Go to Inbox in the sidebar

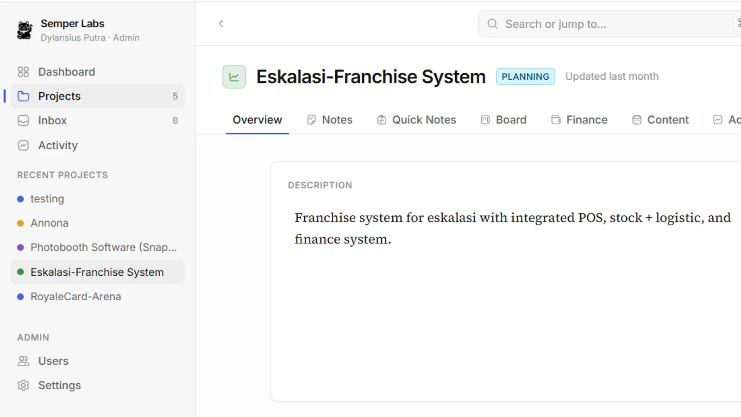point(97,120)
